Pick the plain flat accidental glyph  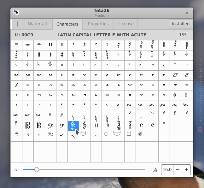119,55
